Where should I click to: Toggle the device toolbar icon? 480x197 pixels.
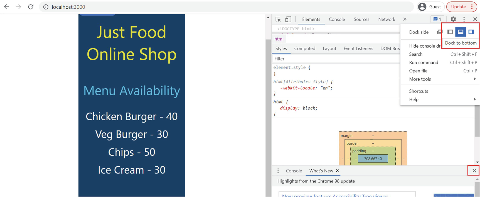tap(288, 19)
